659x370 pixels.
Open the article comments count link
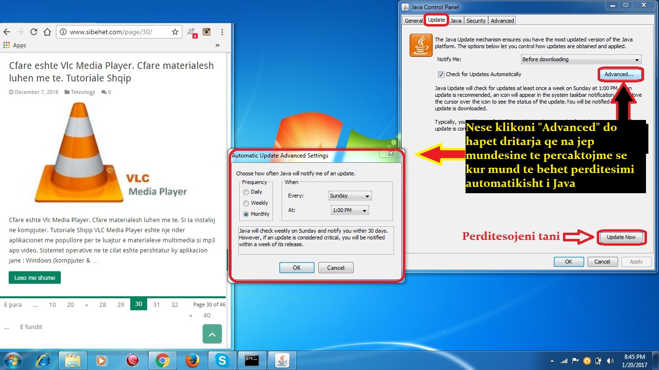click(x=106, y=92)
